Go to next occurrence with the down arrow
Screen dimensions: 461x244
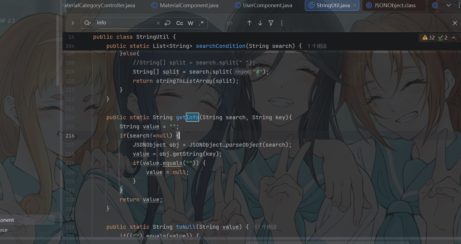(260, 23)
